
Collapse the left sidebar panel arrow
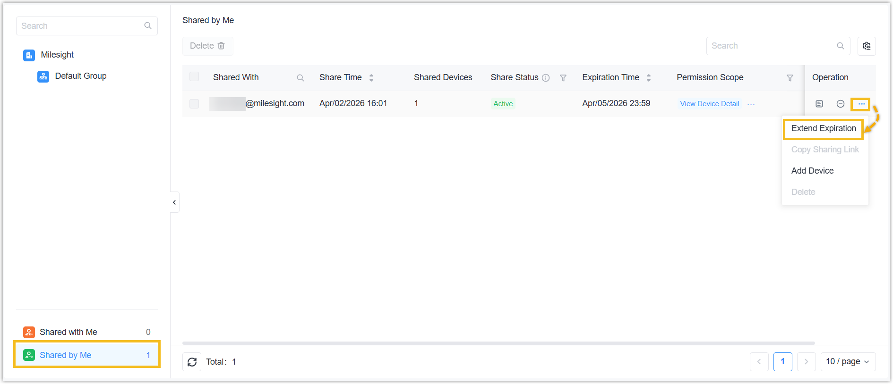[174, 202]
